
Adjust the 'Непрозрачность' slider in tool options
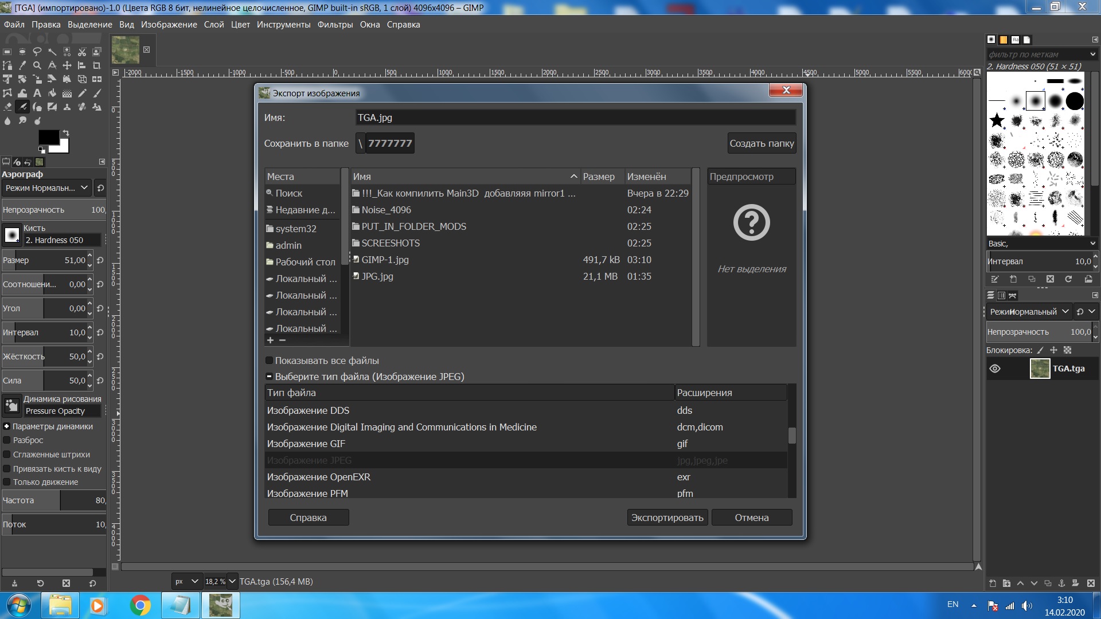tap(54, 210)
